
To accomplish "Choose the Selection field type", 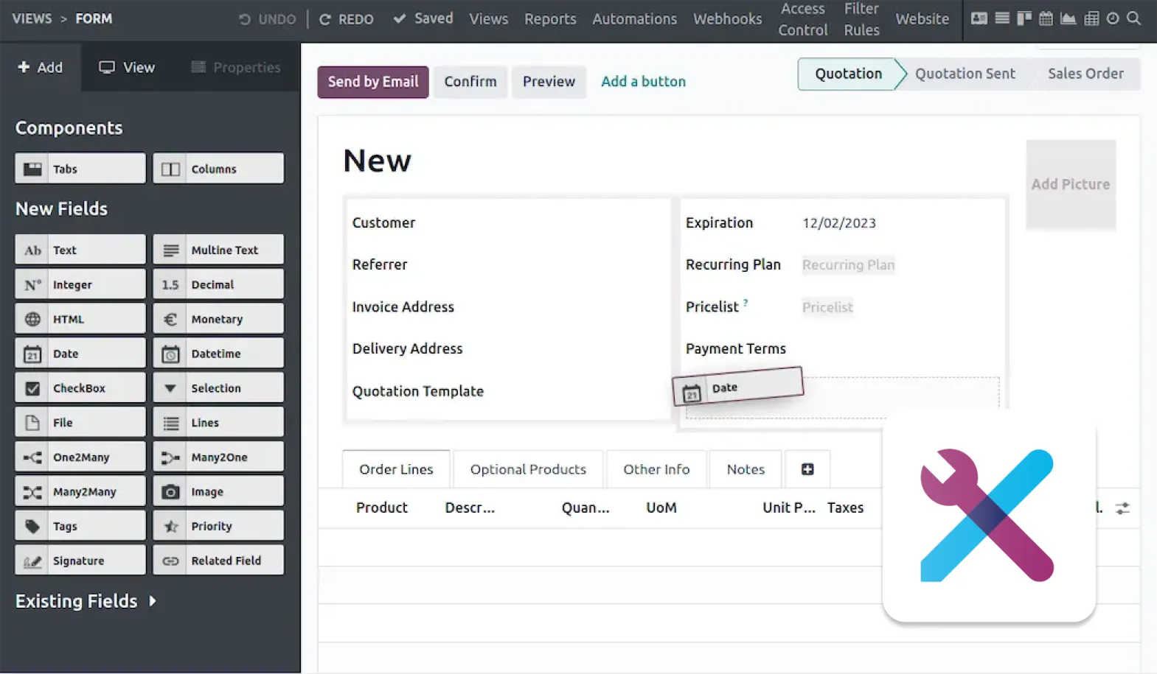I will [x=218, y=388].
